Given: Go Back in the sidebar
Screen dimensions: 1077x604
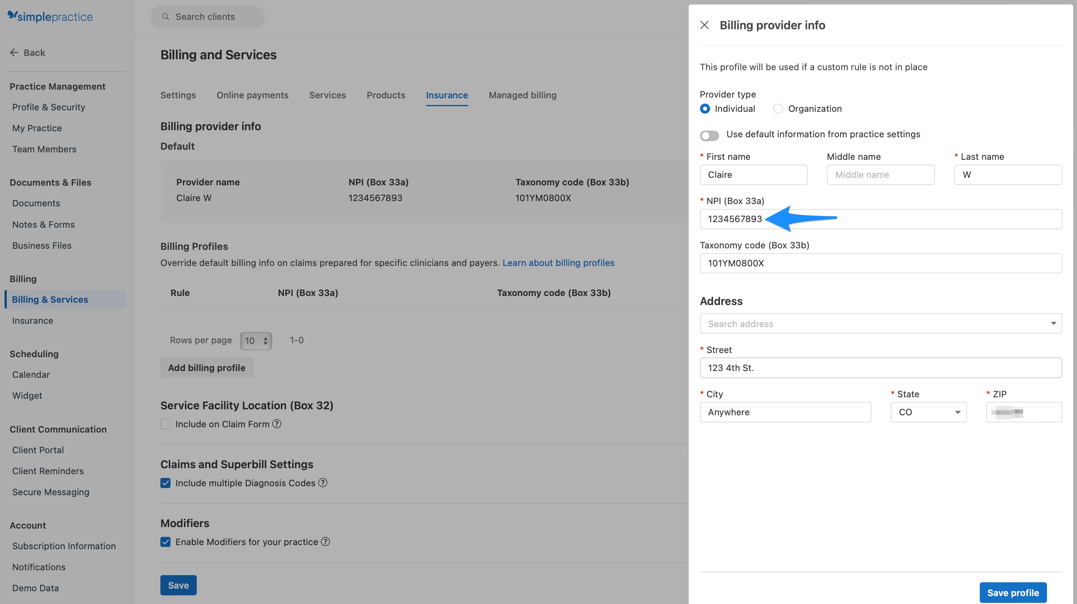Looking at the screenshot, I should (27, 53).
